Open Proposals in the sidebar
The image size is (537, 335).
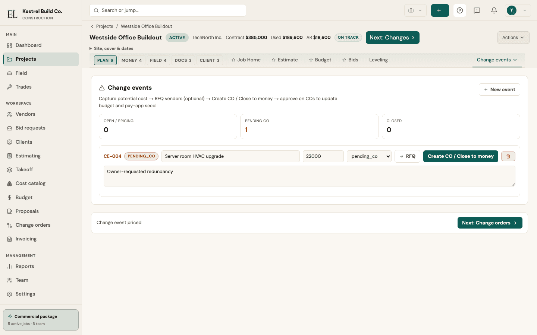coord(41,211)
